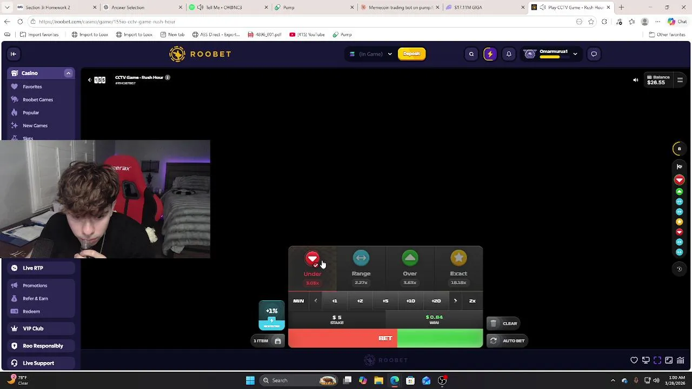Place the wager with the BET button

tap(385, 339)
